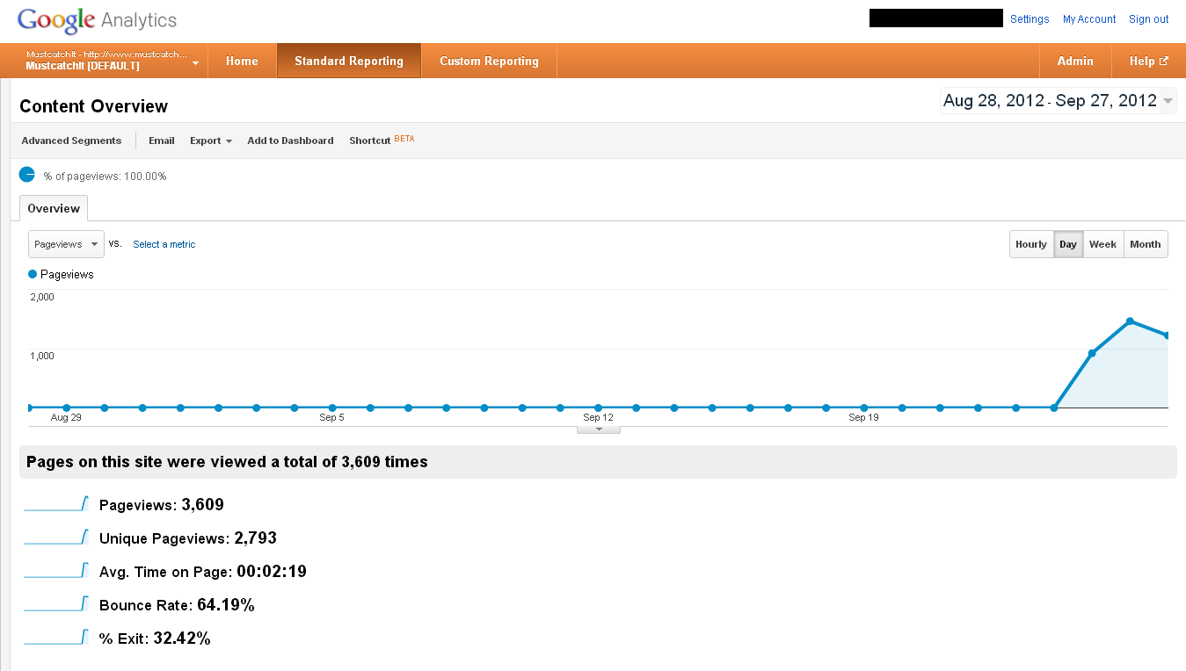Go to Custom Reporting tab
Screen dimensions: 1186x671
489,61
